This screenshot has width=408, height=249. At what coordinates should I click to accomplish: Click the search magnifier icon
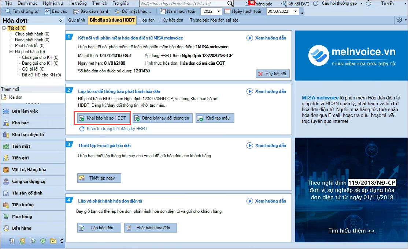[x=230, y=3]
